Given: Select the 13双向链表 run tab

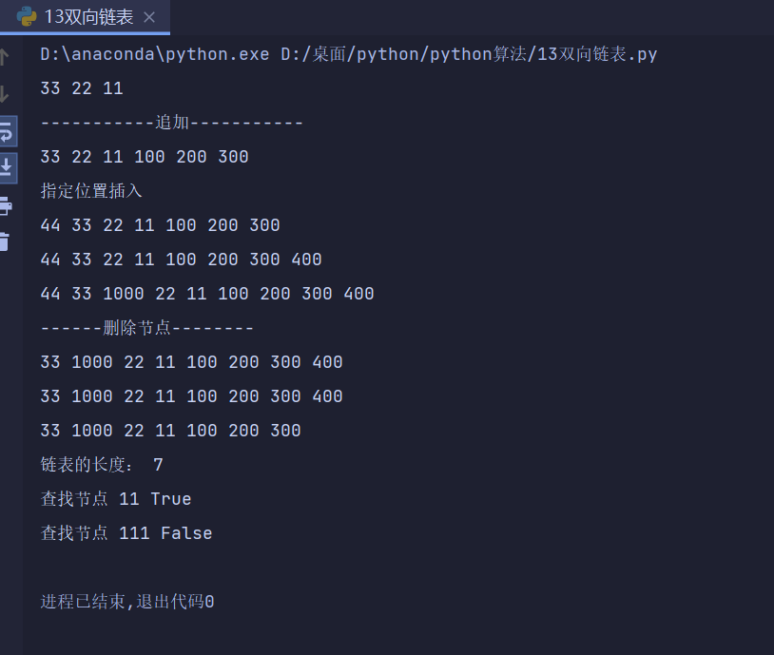Looking at the screenshot, I should coord(88,17).
